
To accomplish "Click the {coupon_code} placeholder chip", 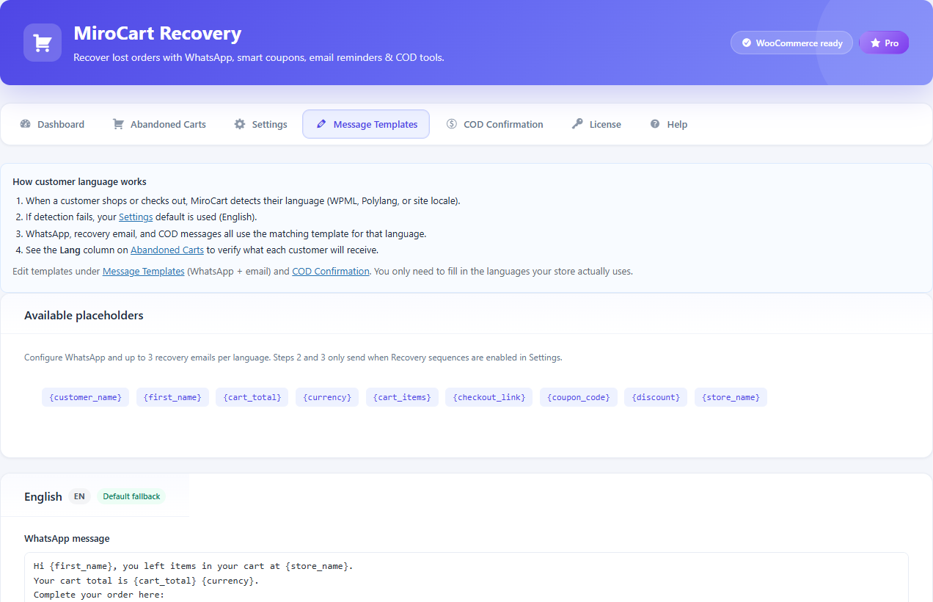I will tap(579, 397).
